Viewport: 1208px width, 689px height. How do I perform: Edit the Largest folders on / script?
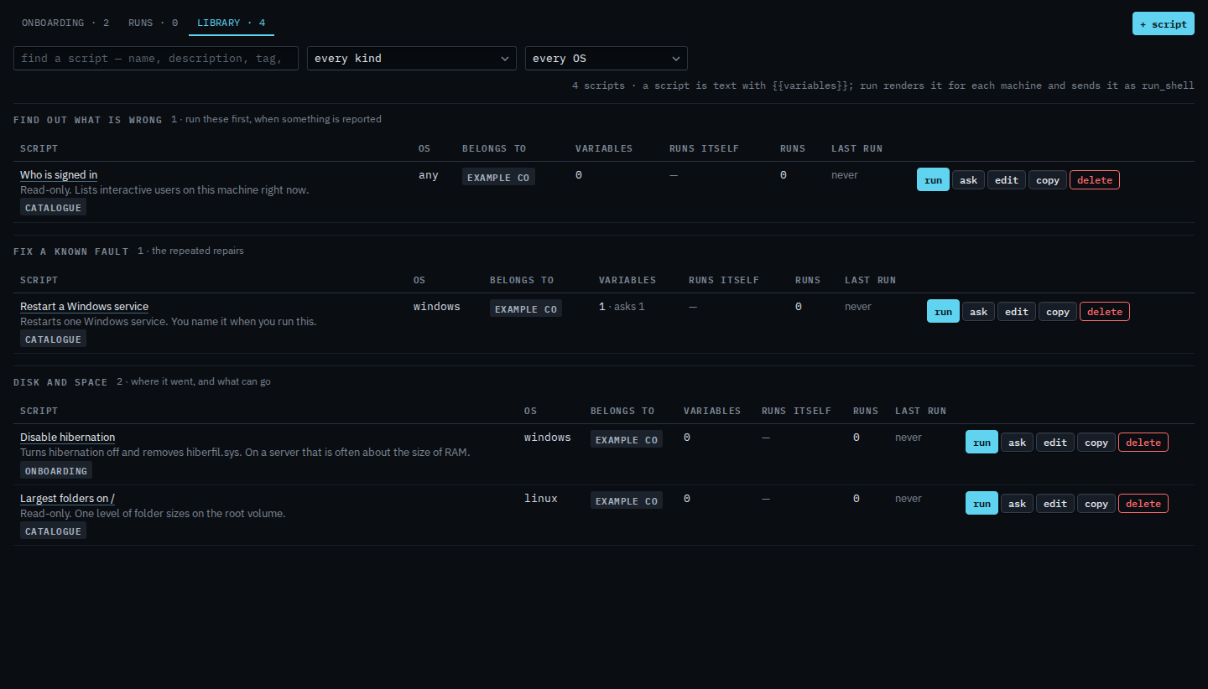tap(1054, 503)
